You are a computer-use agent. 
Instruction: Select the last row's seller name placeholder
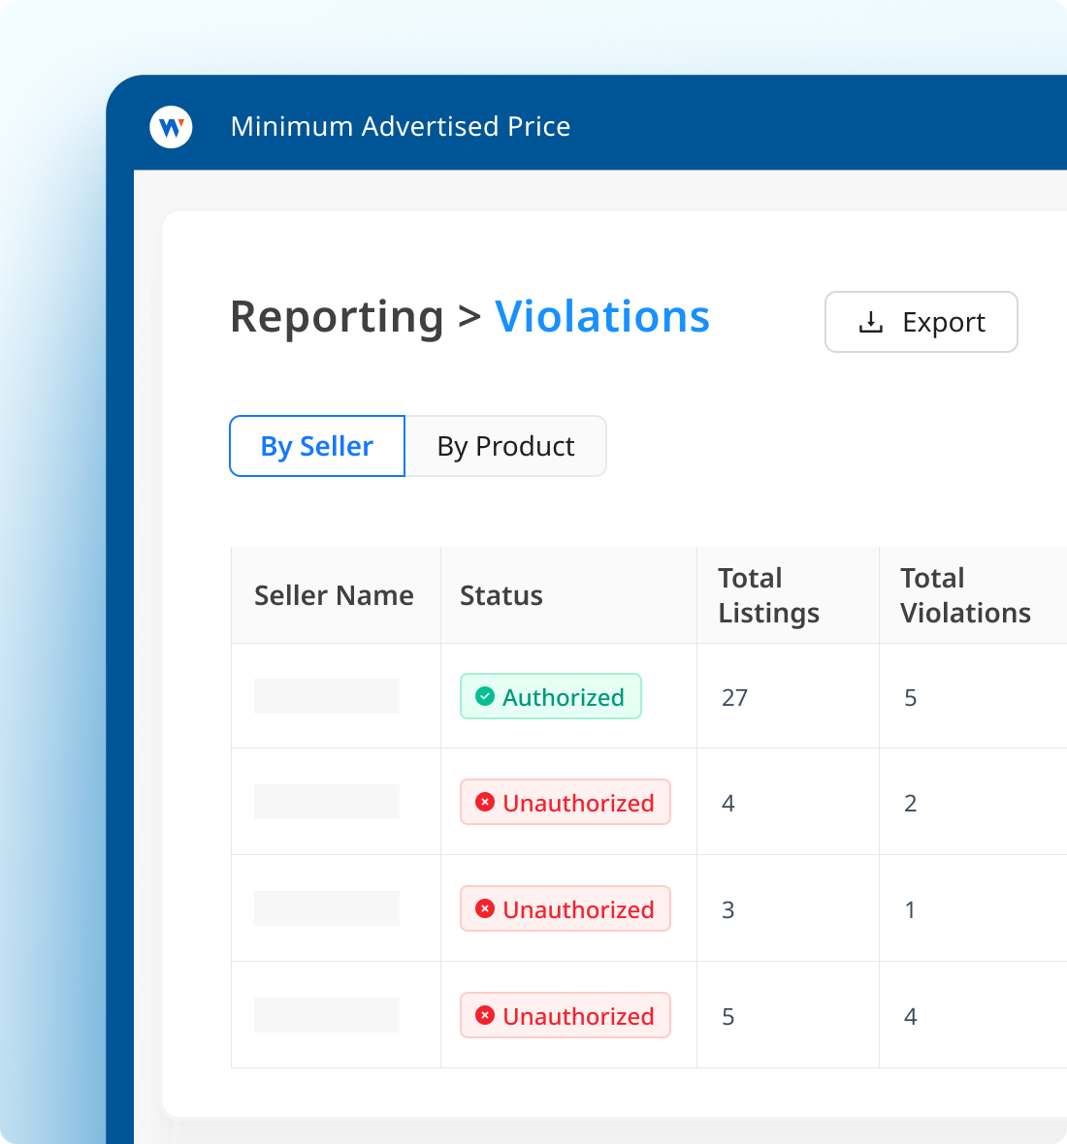tap(327, 1015)
